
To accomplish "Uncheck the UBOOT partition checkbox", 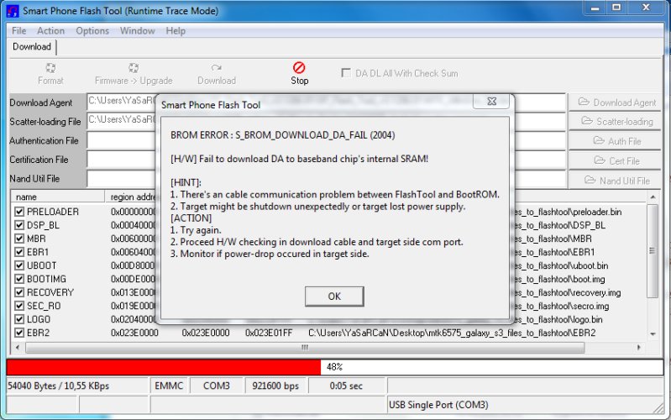I will pyautogui.click(x=18, y=265).
